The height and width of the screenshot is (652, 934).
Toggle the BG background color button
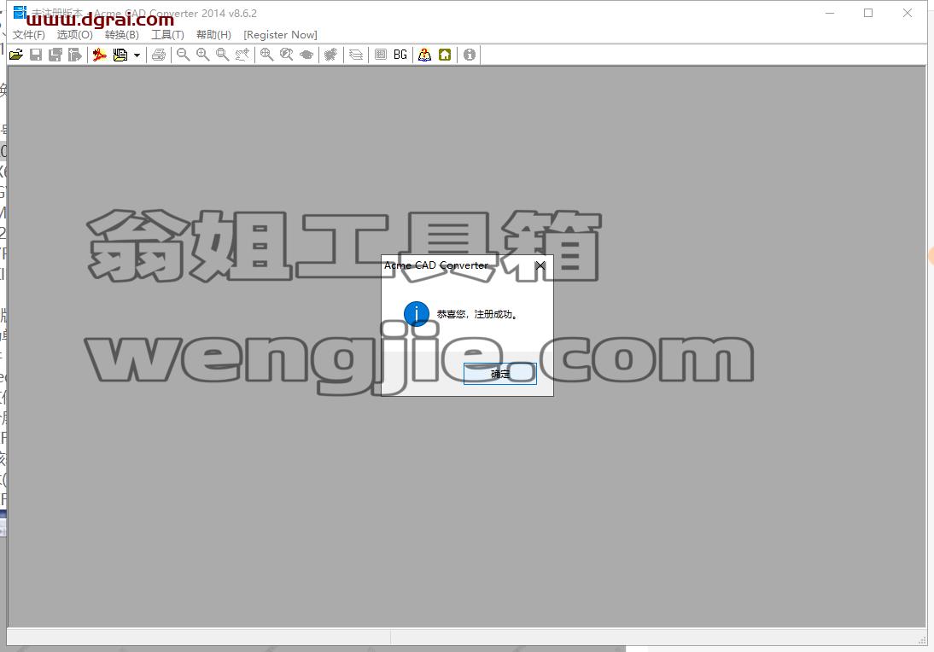tap(400, 55)
